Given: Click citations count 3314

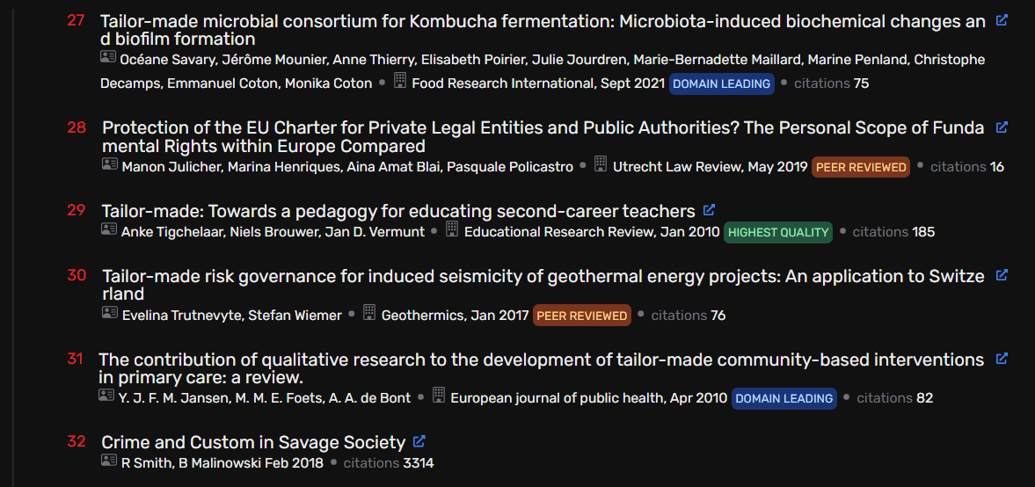Looking at the screenshot, I should point(419,463).
